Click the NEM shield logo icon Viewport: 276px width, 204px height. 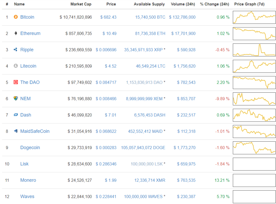(16, 99)
